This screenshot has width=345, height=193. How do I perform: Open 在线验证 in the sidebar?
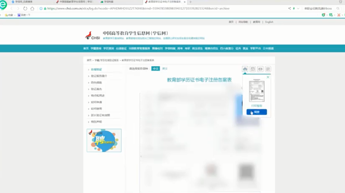point(96,69)
